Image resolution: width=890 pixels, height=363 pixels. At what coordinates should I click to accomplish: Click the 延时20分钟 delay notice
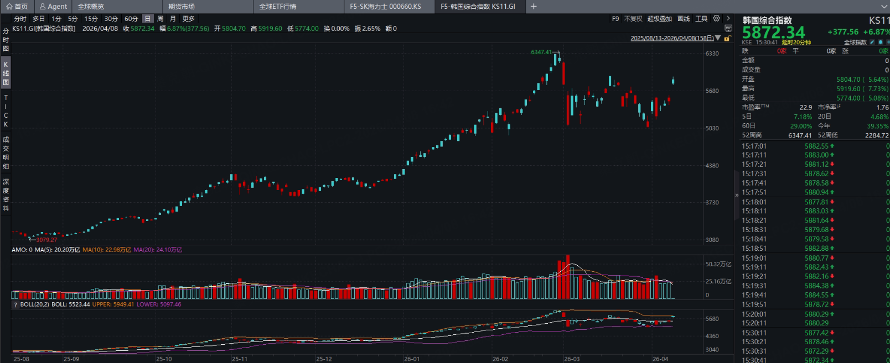(796, 43)
